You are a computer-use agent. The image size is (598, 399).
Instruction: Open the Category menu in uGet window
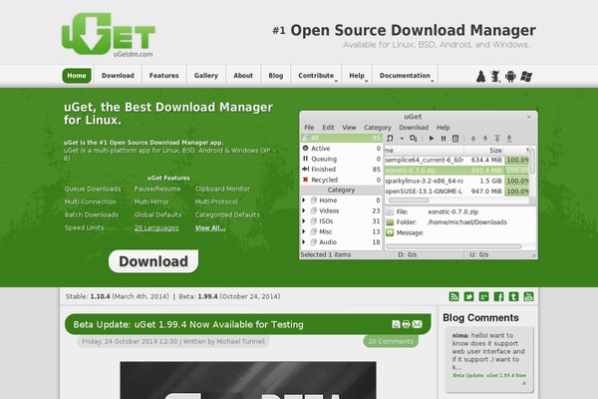pyautogui.click(x=378, y=128)
